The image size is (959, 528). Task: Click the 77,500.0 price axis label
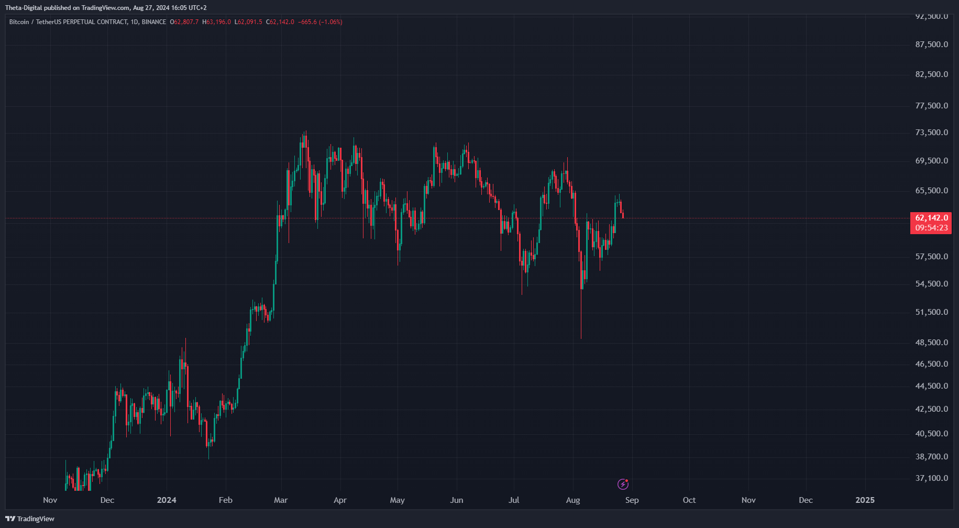931,106
